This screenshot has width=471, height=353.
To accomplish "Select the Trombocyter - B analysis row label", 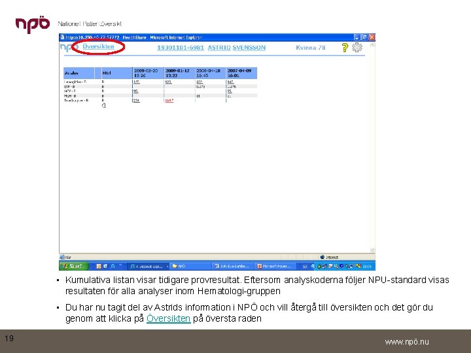I will point(76,100).
